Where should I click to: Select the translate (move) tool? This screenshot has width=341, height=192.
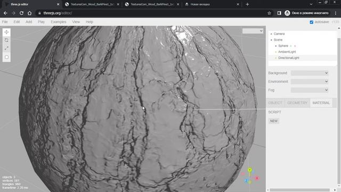coord(6,32)
